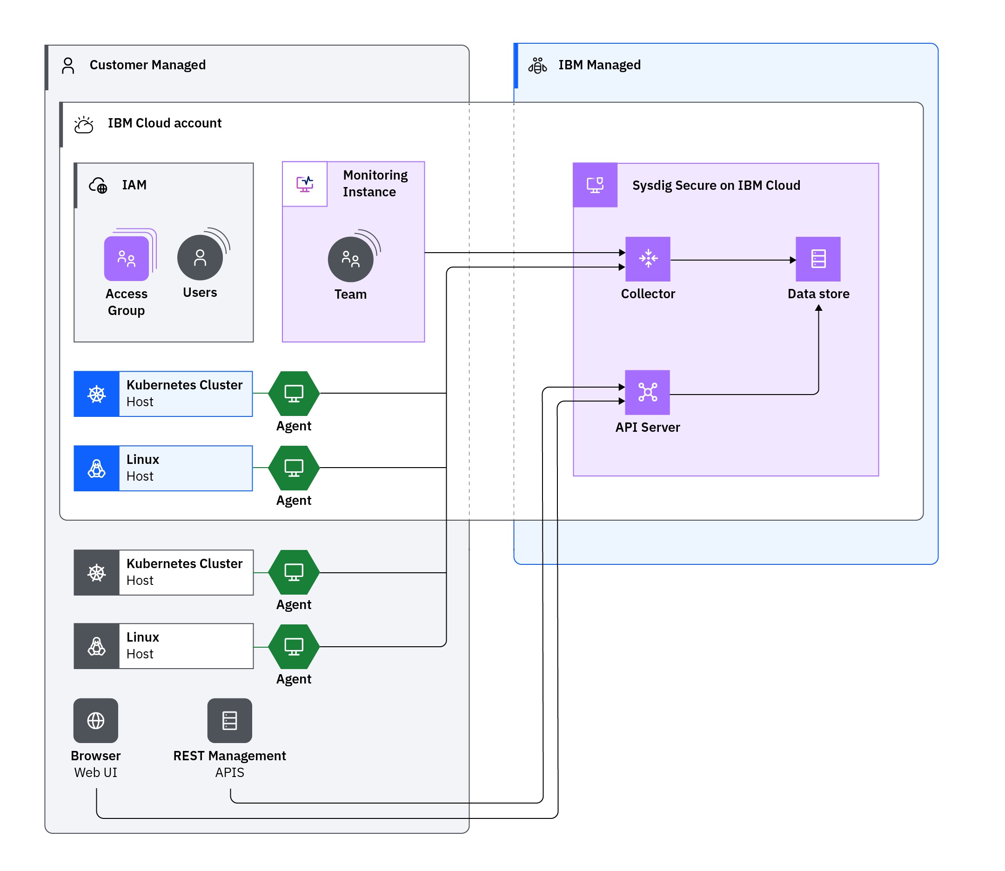Click the 'IBM Managed' label
Image resolution: width=1005 pixels, height=871 pixels.
[x=599, y=65]
